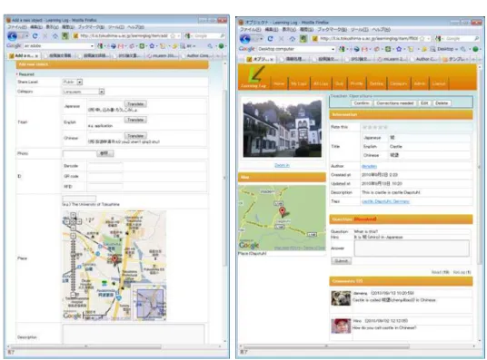Bookmark star in right window's address bar
The width and height of the screenshot is (487, 360).
click(422, 39)
